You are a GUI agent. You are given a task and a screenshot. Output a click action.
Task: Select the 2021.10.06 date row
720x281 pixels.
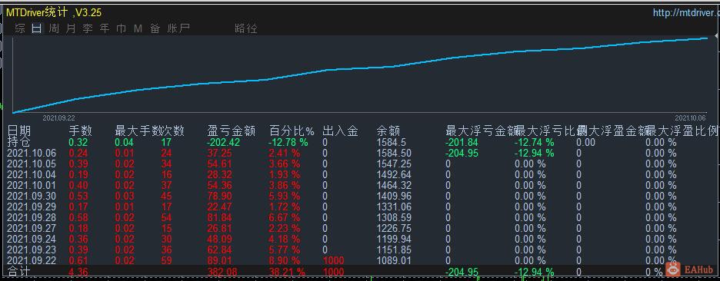click(32, 153)
